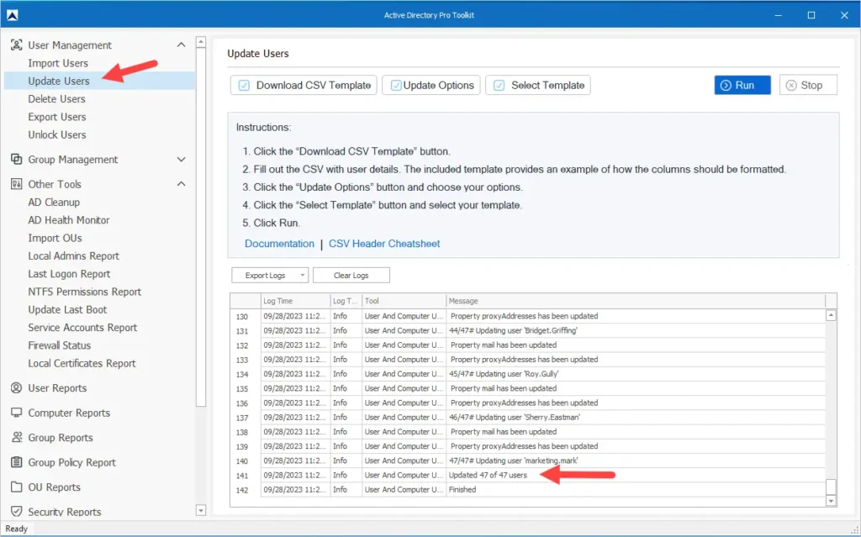This screenshot has height=537, width=861.
Task: Collapse the User Management section chevron
Action: (182, 45)
